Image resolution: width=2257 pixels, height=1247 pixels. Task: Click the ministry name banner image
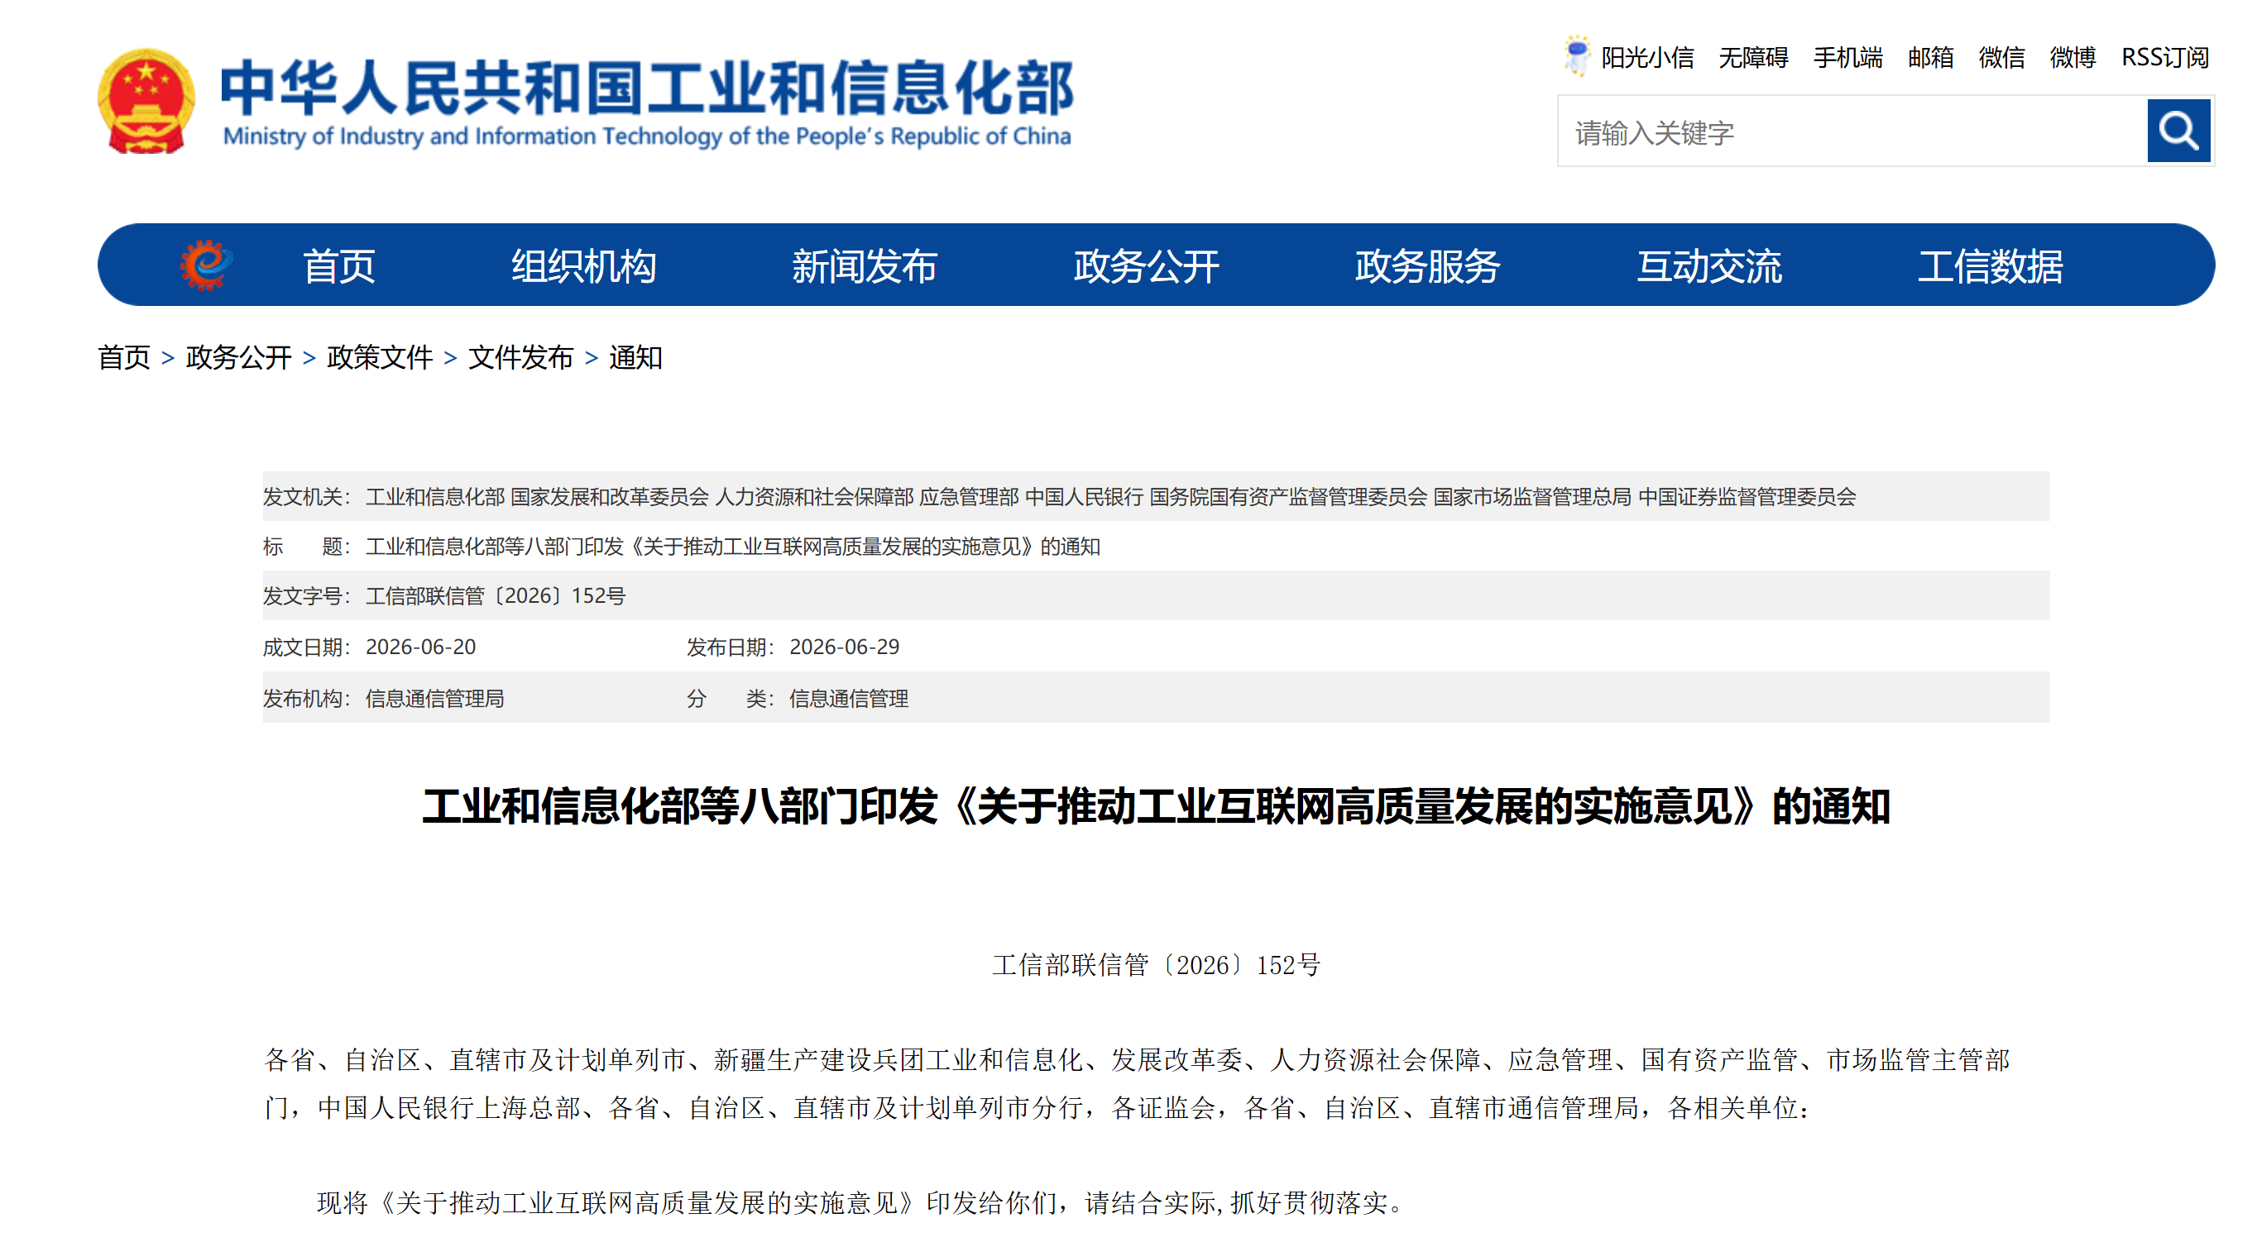[647, 103]
